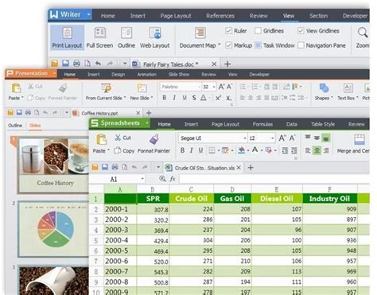The width and height of the screenshot is (377, 295).
Task: Center align text in Spreadsheets ribbon
Action: click(x=317, y=151)
